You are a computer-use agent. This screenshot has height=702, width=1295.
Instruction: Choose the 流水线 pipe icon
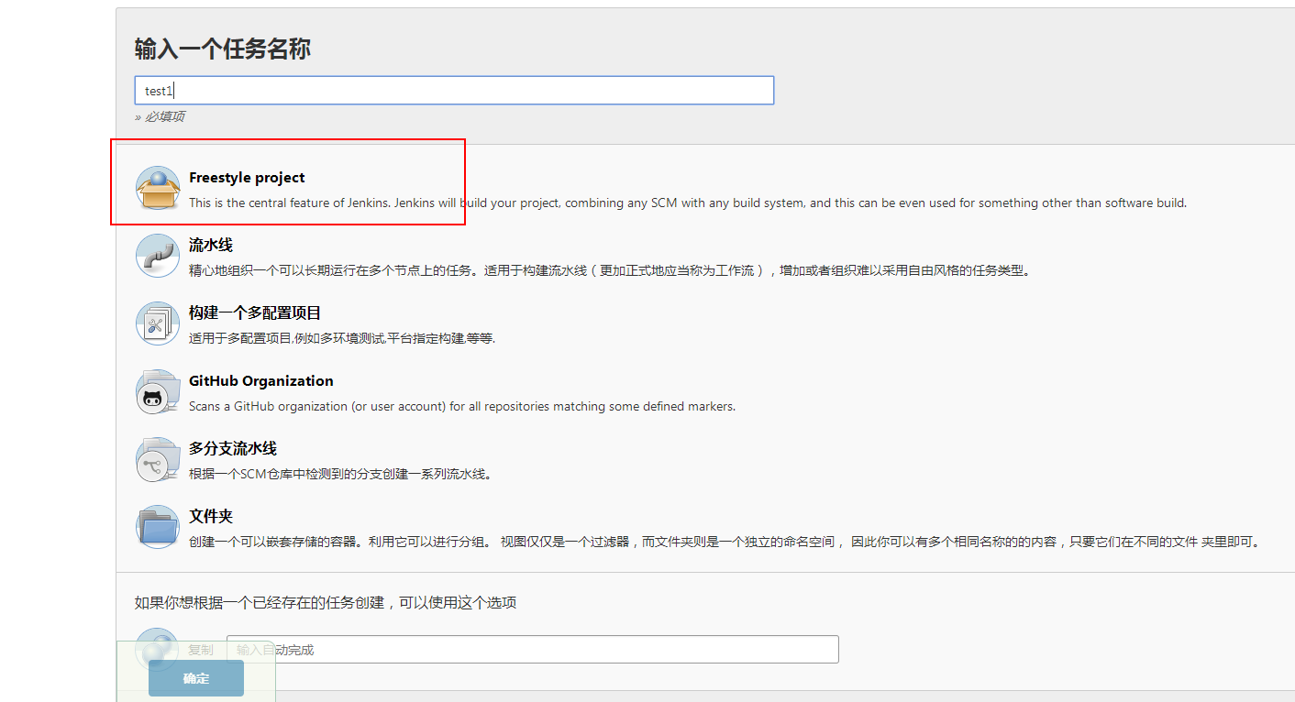158,256
